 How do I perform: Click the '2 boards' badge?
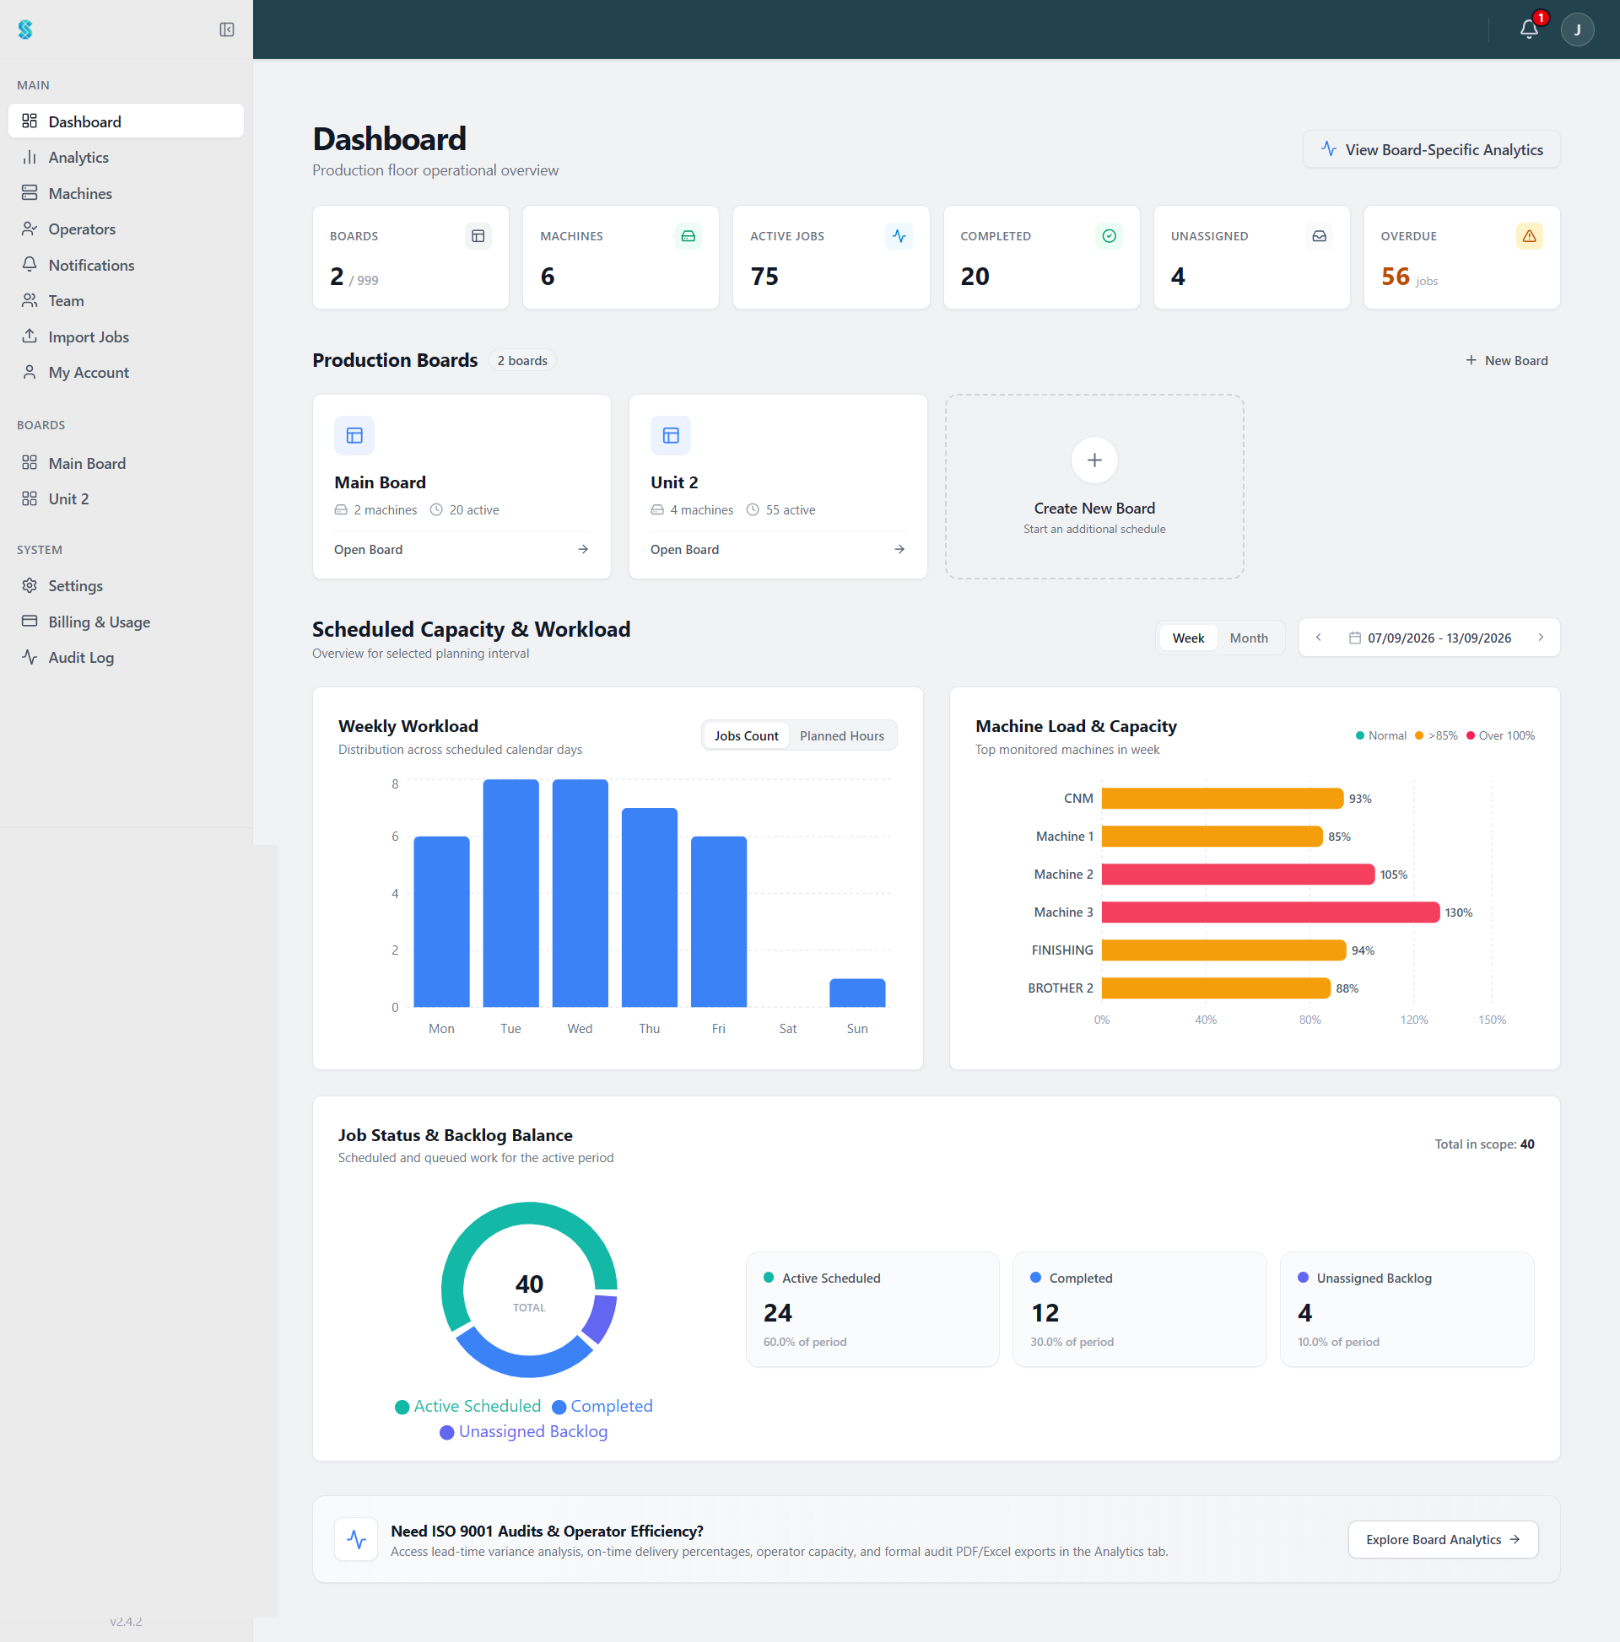(522, 361)
